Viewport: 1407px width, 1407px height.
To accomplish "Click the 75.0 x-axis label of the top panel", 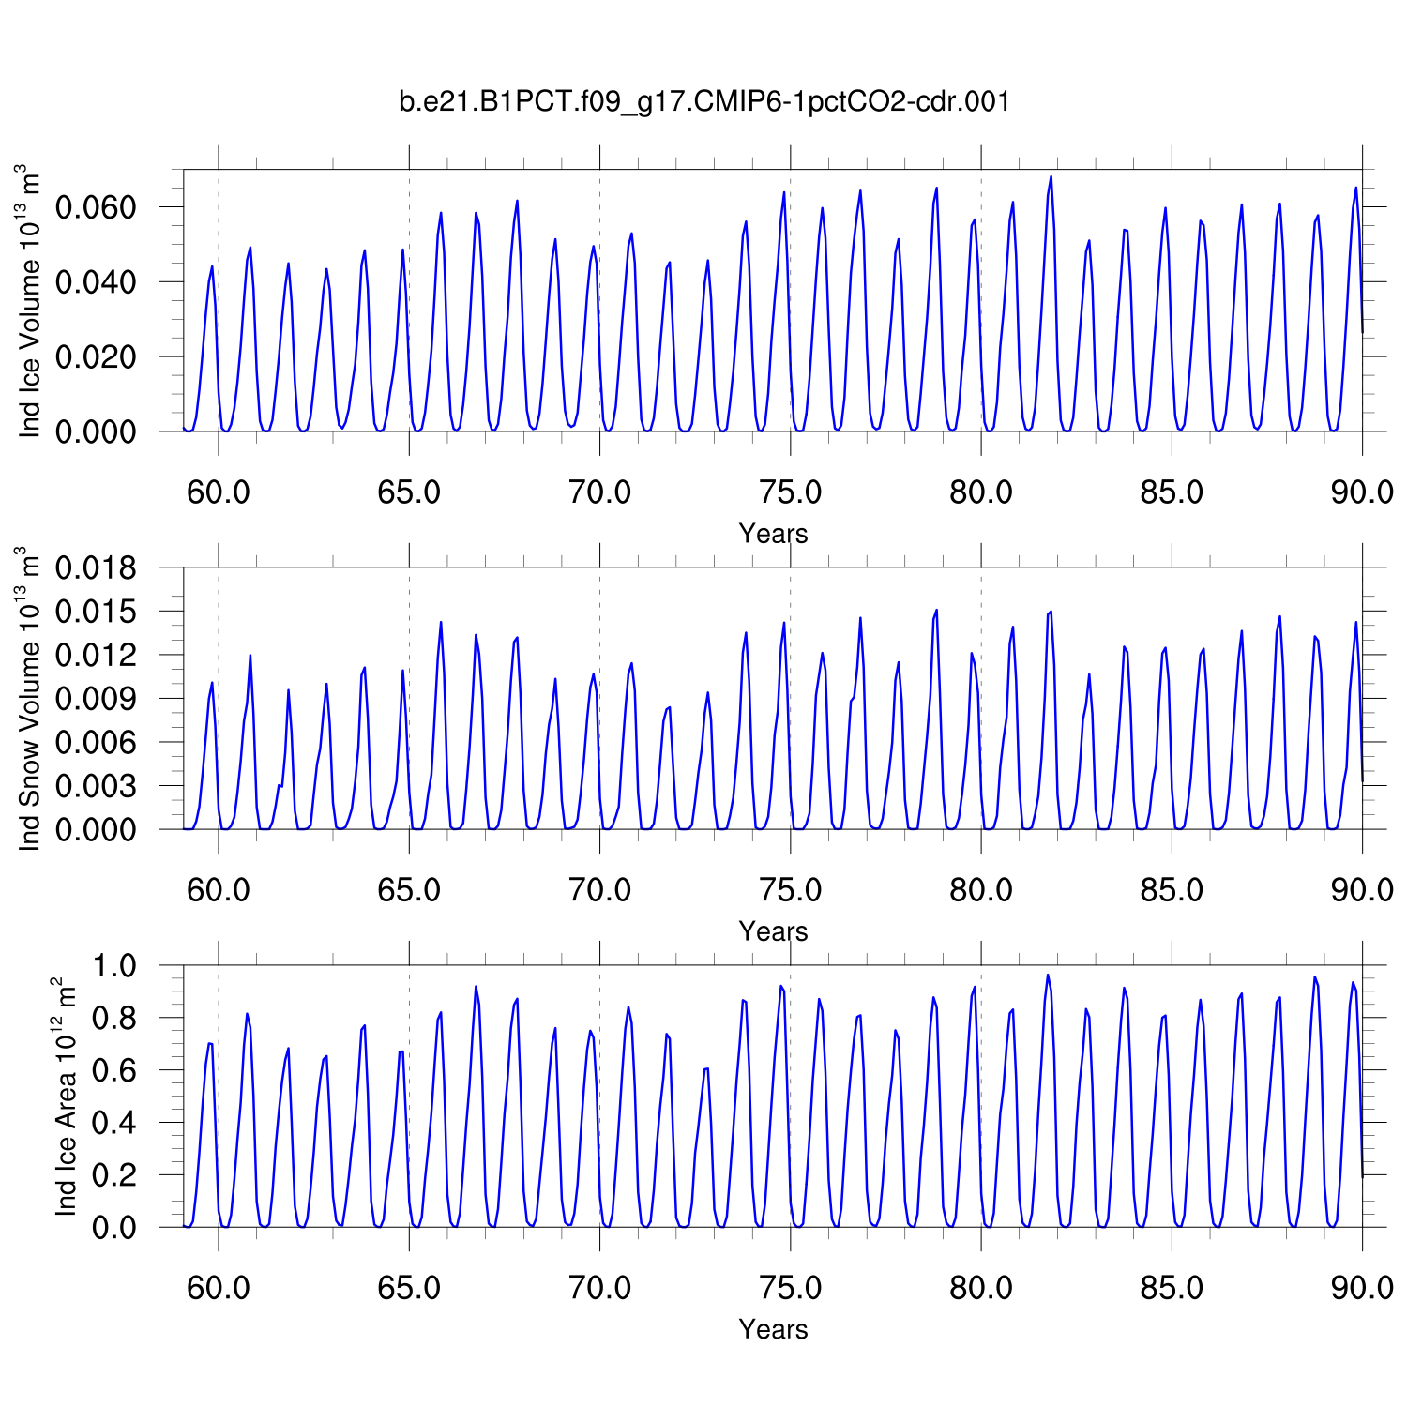I will [790, 492].
